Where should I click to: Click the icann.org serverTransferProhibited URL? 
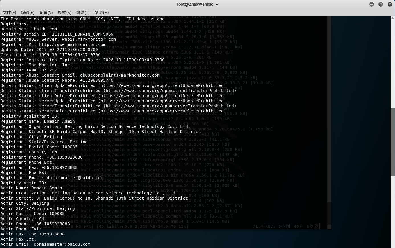[170, 106]
